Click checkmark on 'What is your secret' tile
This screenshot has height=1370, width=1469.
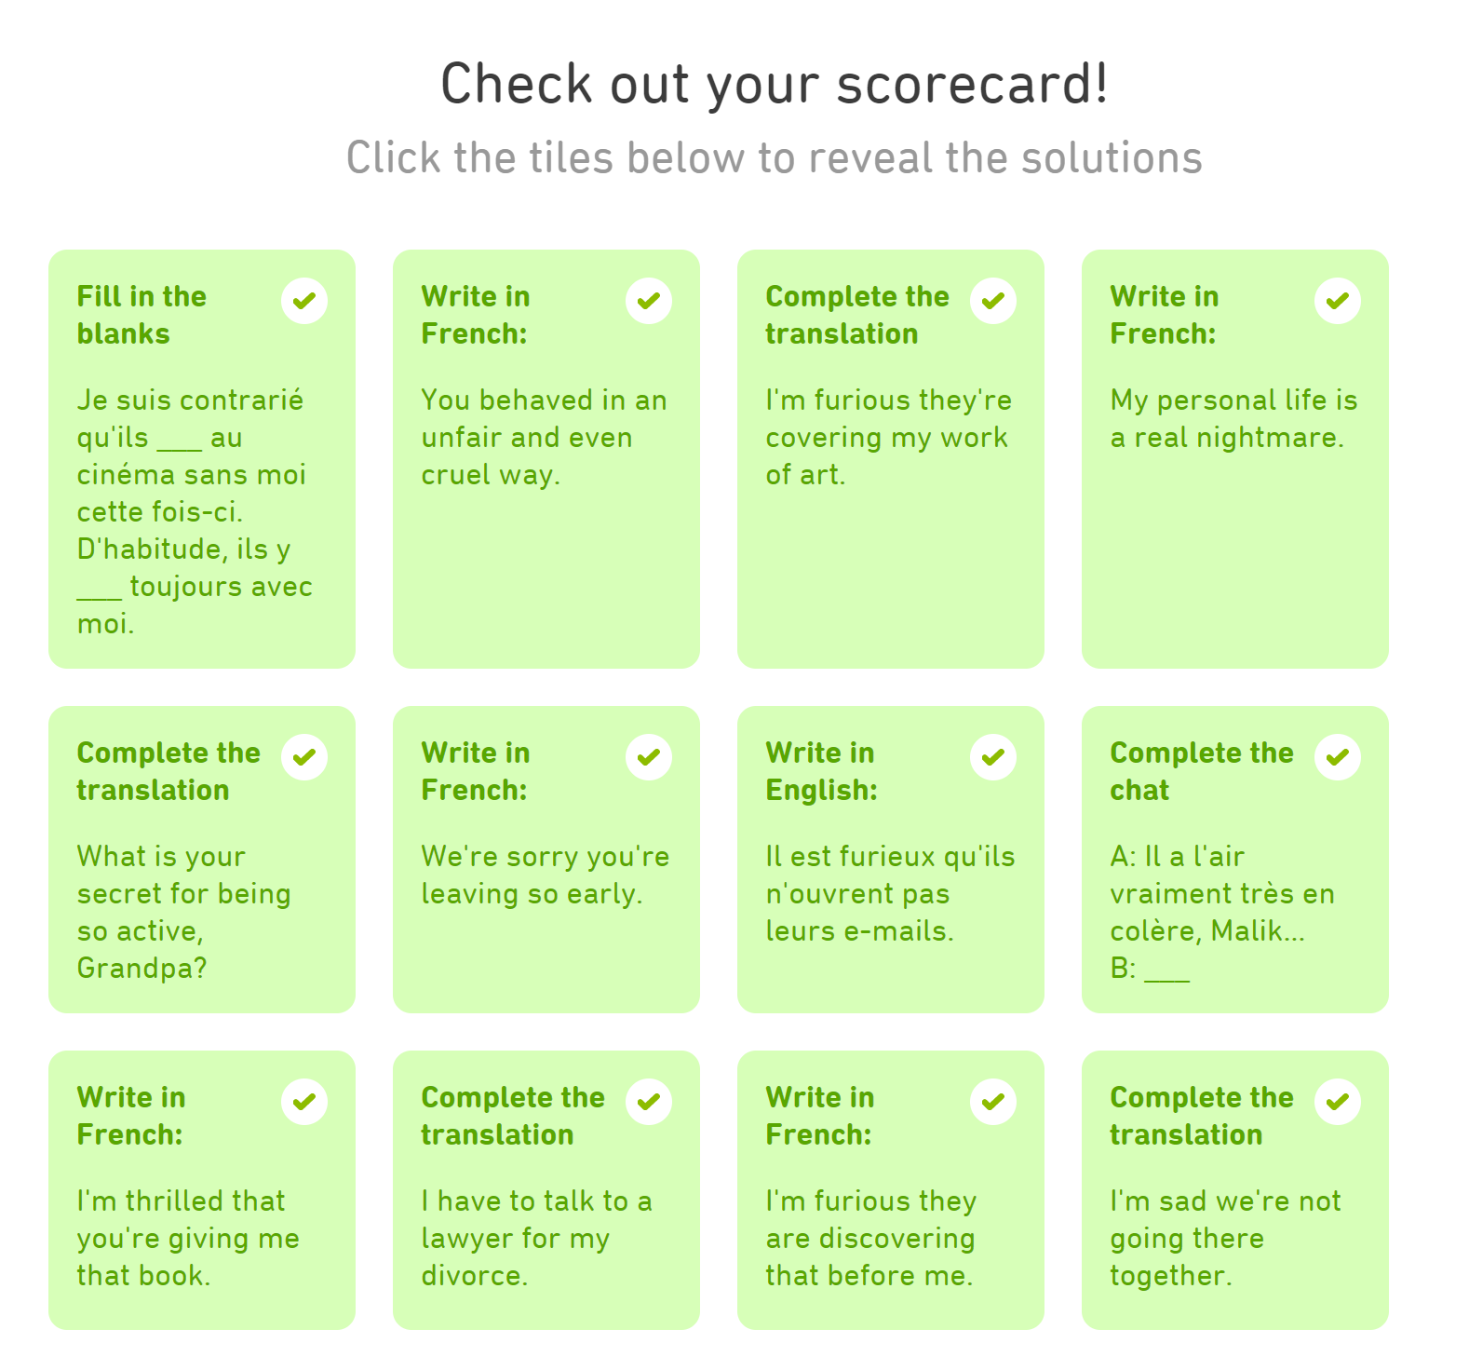coord(304,757)
